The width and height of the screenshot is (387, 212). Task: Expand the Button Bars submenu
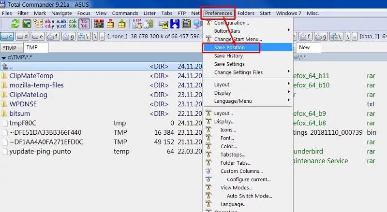248,31
